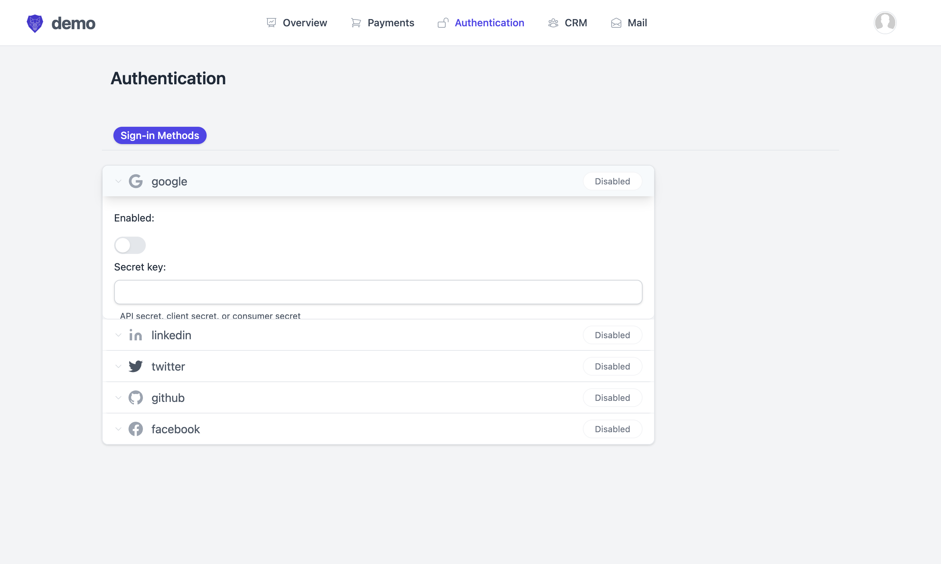Click the demo brand name link
The image size is (941, 564).
73,23
